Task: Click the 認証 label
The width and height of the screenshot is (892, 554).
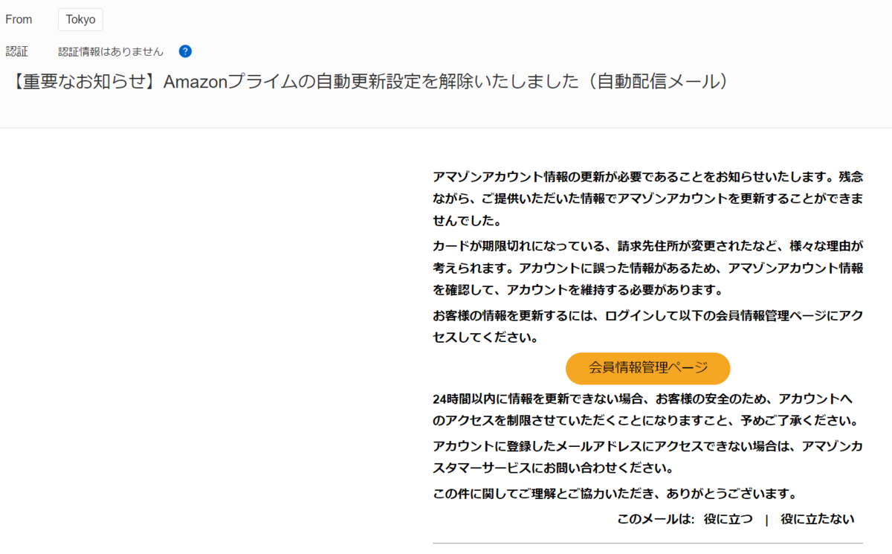Action: click(16, 51)
